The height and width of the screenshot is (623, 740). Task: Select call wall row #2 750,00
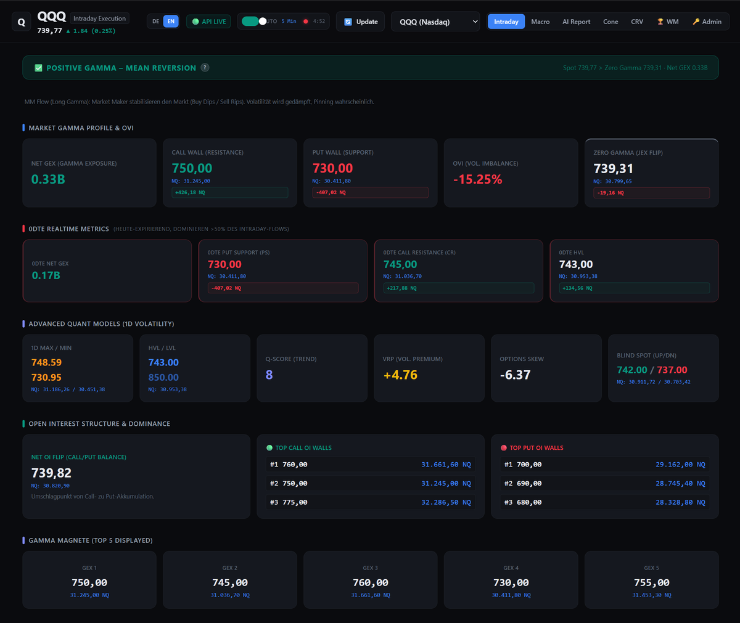(370, 484)
